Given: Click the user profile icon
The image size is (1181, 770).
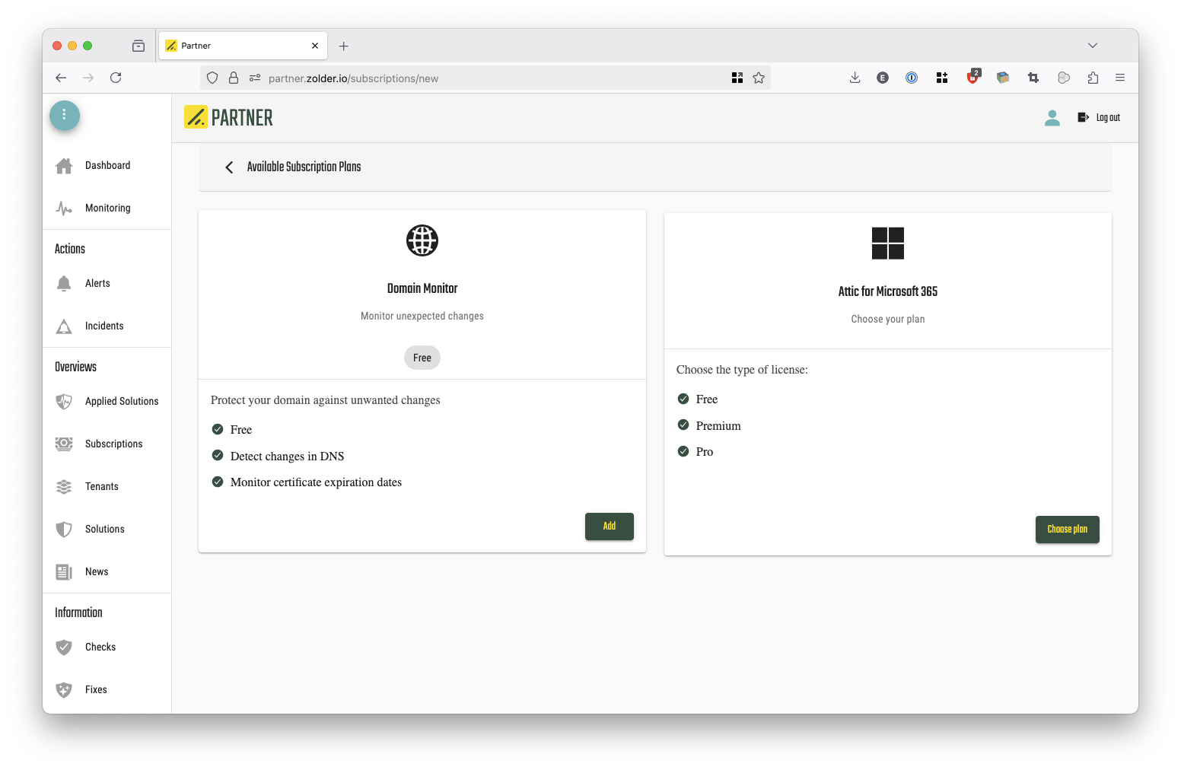Looking at the screenshot, I should point(1052,118).
